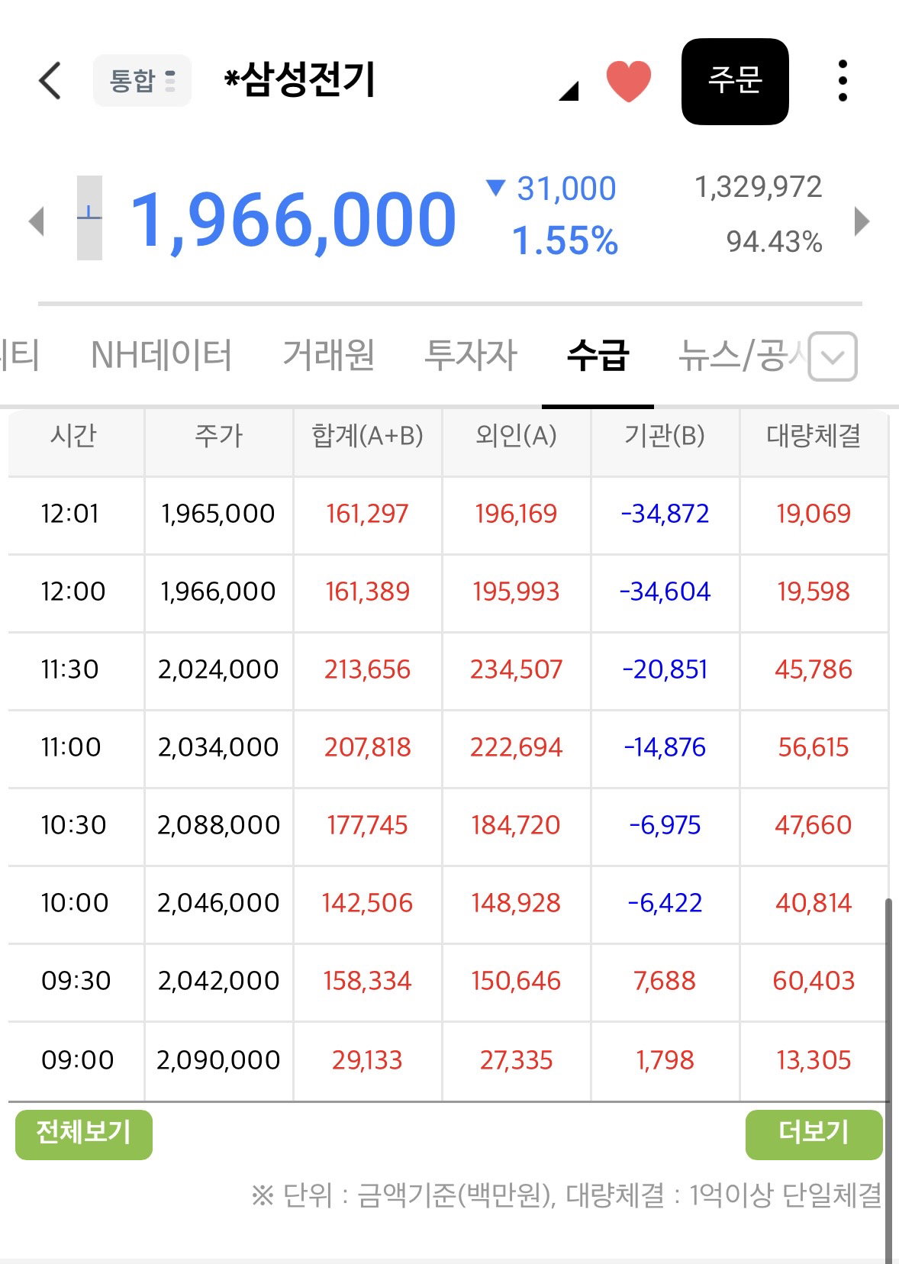
Task: Tap the current price 1,966,000
Action: click(294, 220)
